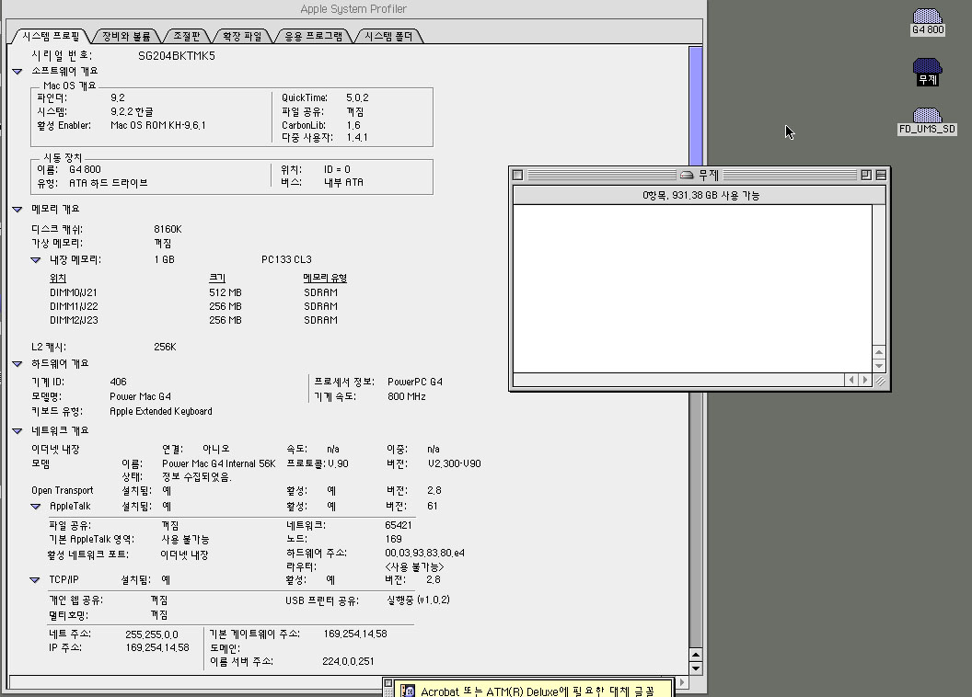Collapse the 하드웨어 개요 section
This screenshot has width=972, height=697.
pyautogui.click(x=17, y=364)
